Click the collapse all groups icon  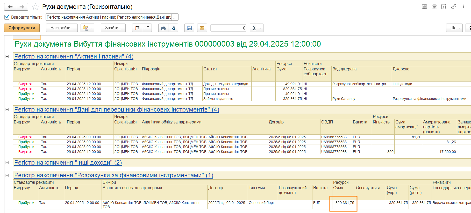[147, 28]
